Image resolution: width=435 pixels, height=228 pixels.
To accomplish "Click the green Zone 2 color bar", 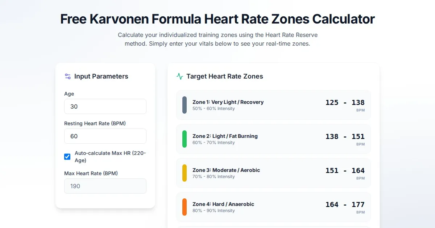I will (185, 139).
